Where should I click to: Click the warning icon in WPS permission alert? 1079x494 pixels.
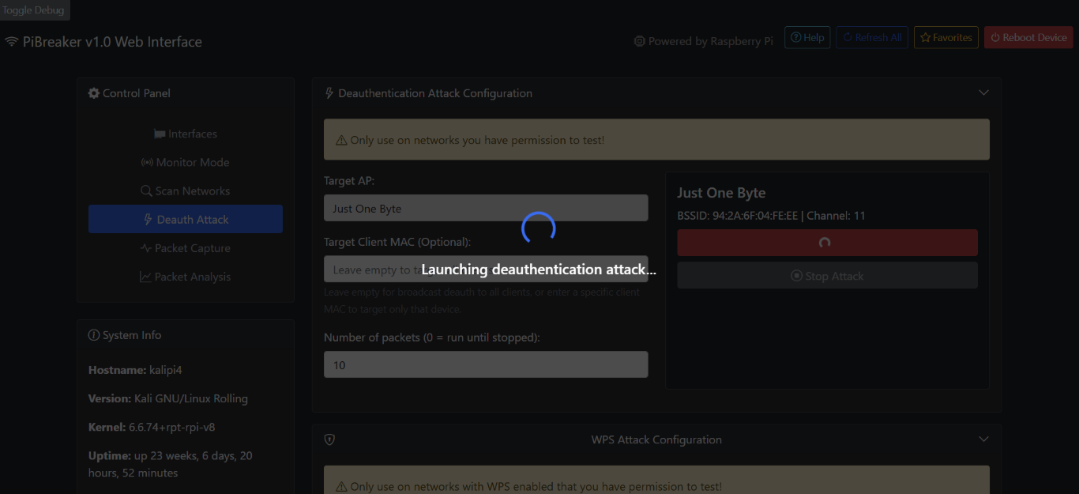(341, 487)
